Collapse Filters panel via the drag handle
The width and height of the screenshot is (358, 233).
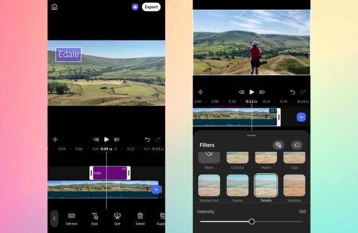click(252, 135)
